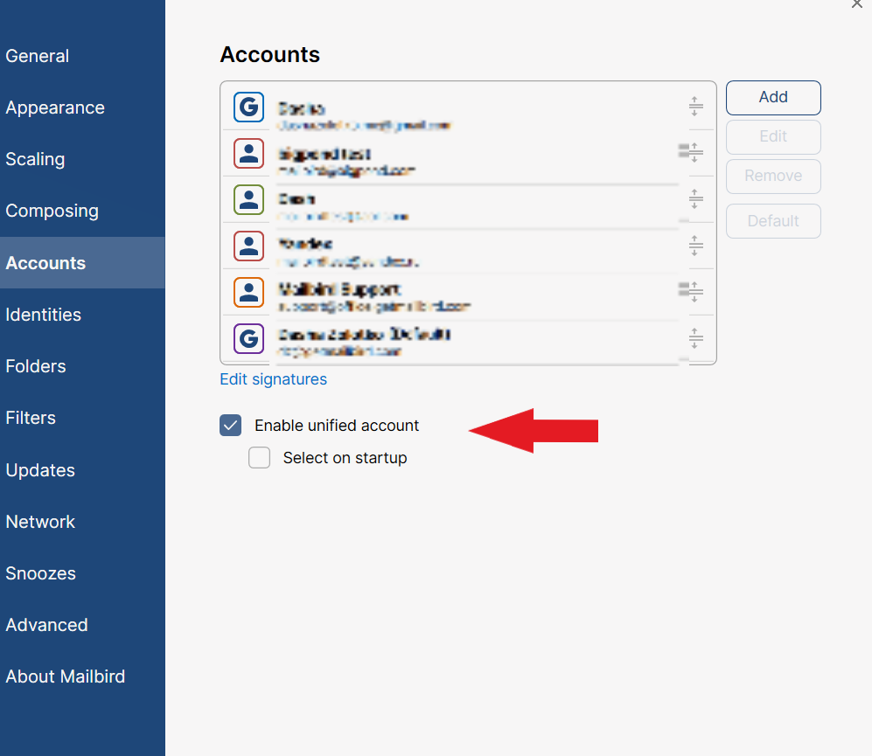The width and height of the screenshot is (872, 756).
Task: Click the Add account button
Action: coord(773,97)
